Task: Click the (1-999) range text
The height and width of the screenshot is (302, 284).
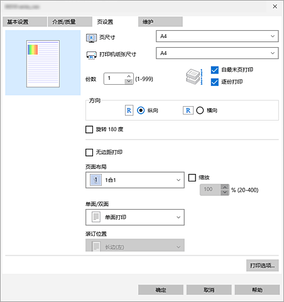Action: [144, 79]
